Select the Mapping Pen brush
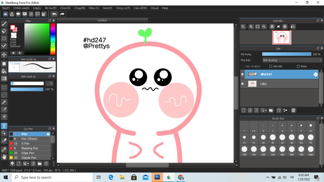324x182 pixels. tap(30, 149)
